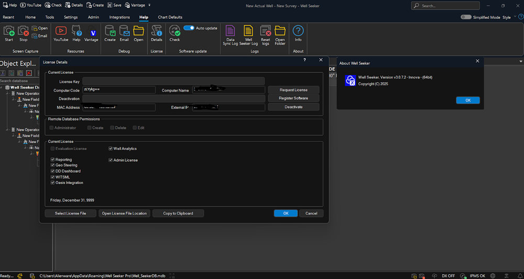This screenshot has height=279, width=524.
Task: Email the debug file from Debug group
Action: click(x=124, y=34)
